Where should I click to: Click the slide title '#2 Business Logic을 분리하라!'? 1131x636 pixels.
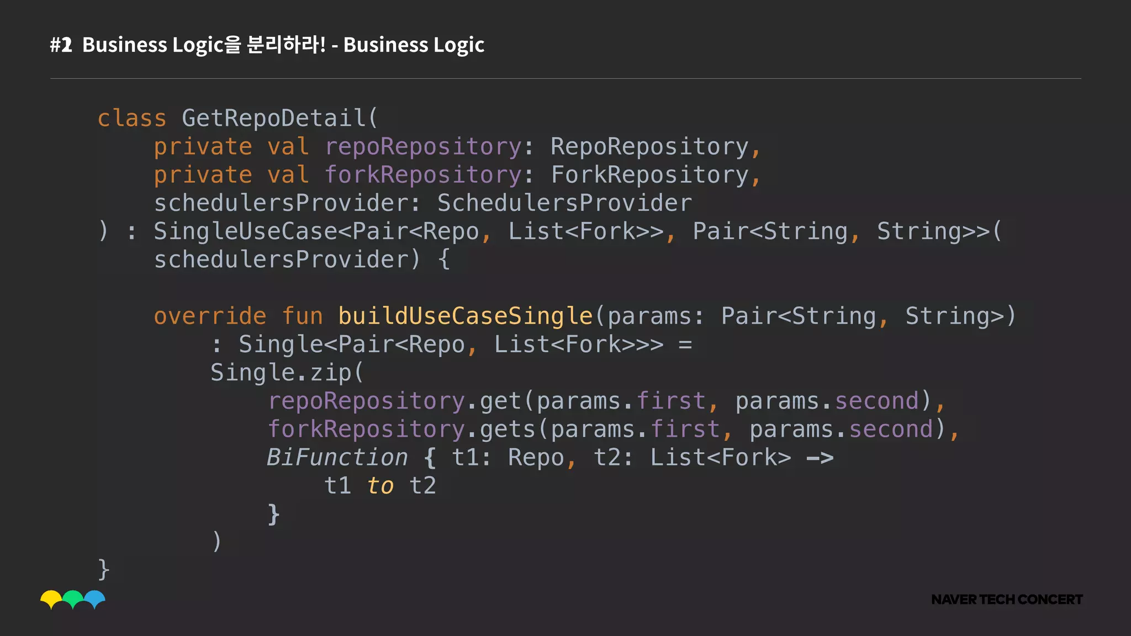click(x=188, y=45)
